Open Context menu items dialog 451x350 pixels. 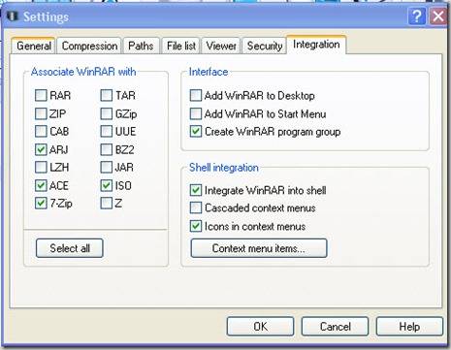tap(259, 248)
